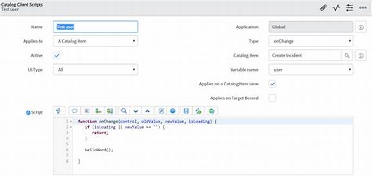The height and width of the screenshot is (177, 372).
Task: Open personalize form sliders icon
Action: coord(350,7)
